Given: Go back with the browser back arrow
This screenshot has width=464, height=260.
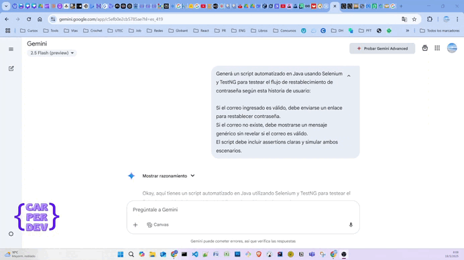Looking at the screenshot, I should pyautogui.click(x=7, y=19).
